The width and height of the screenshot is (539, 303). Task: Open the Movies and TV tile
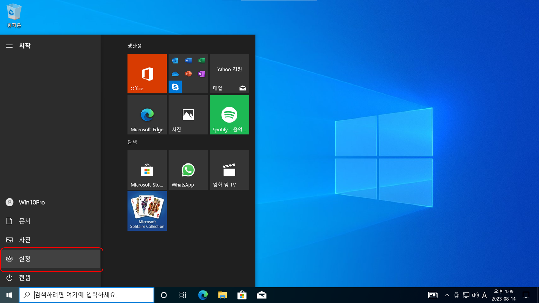tap(229, 170)
